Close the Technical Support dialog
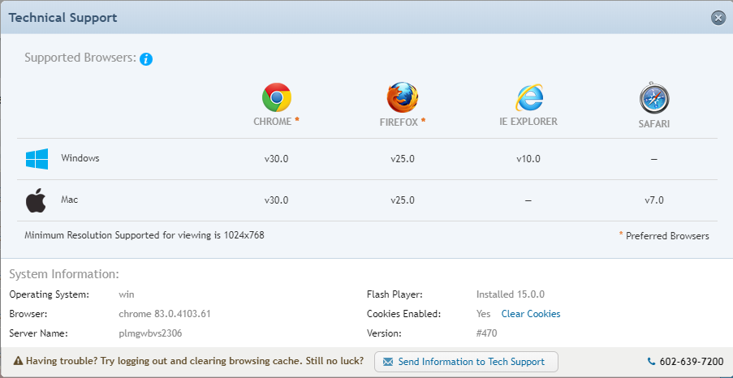The height and width of the screenshot is (378, 733). tap(718, 18)
